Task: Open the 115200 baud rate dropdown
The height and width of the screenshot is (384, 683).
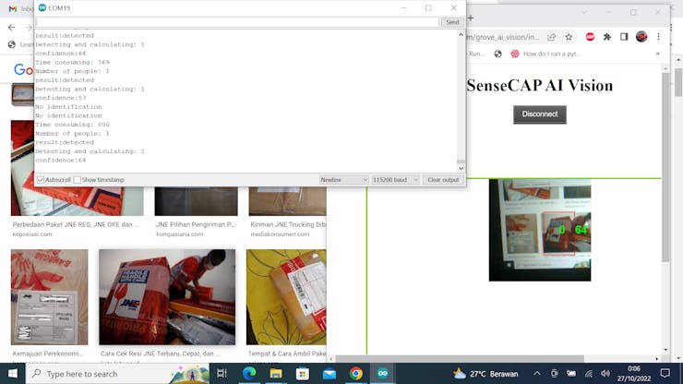Action: [x=395, y=180]
